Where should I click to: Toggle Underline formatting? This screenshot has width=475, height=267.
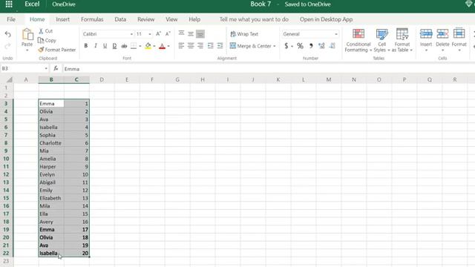(105, 46)
